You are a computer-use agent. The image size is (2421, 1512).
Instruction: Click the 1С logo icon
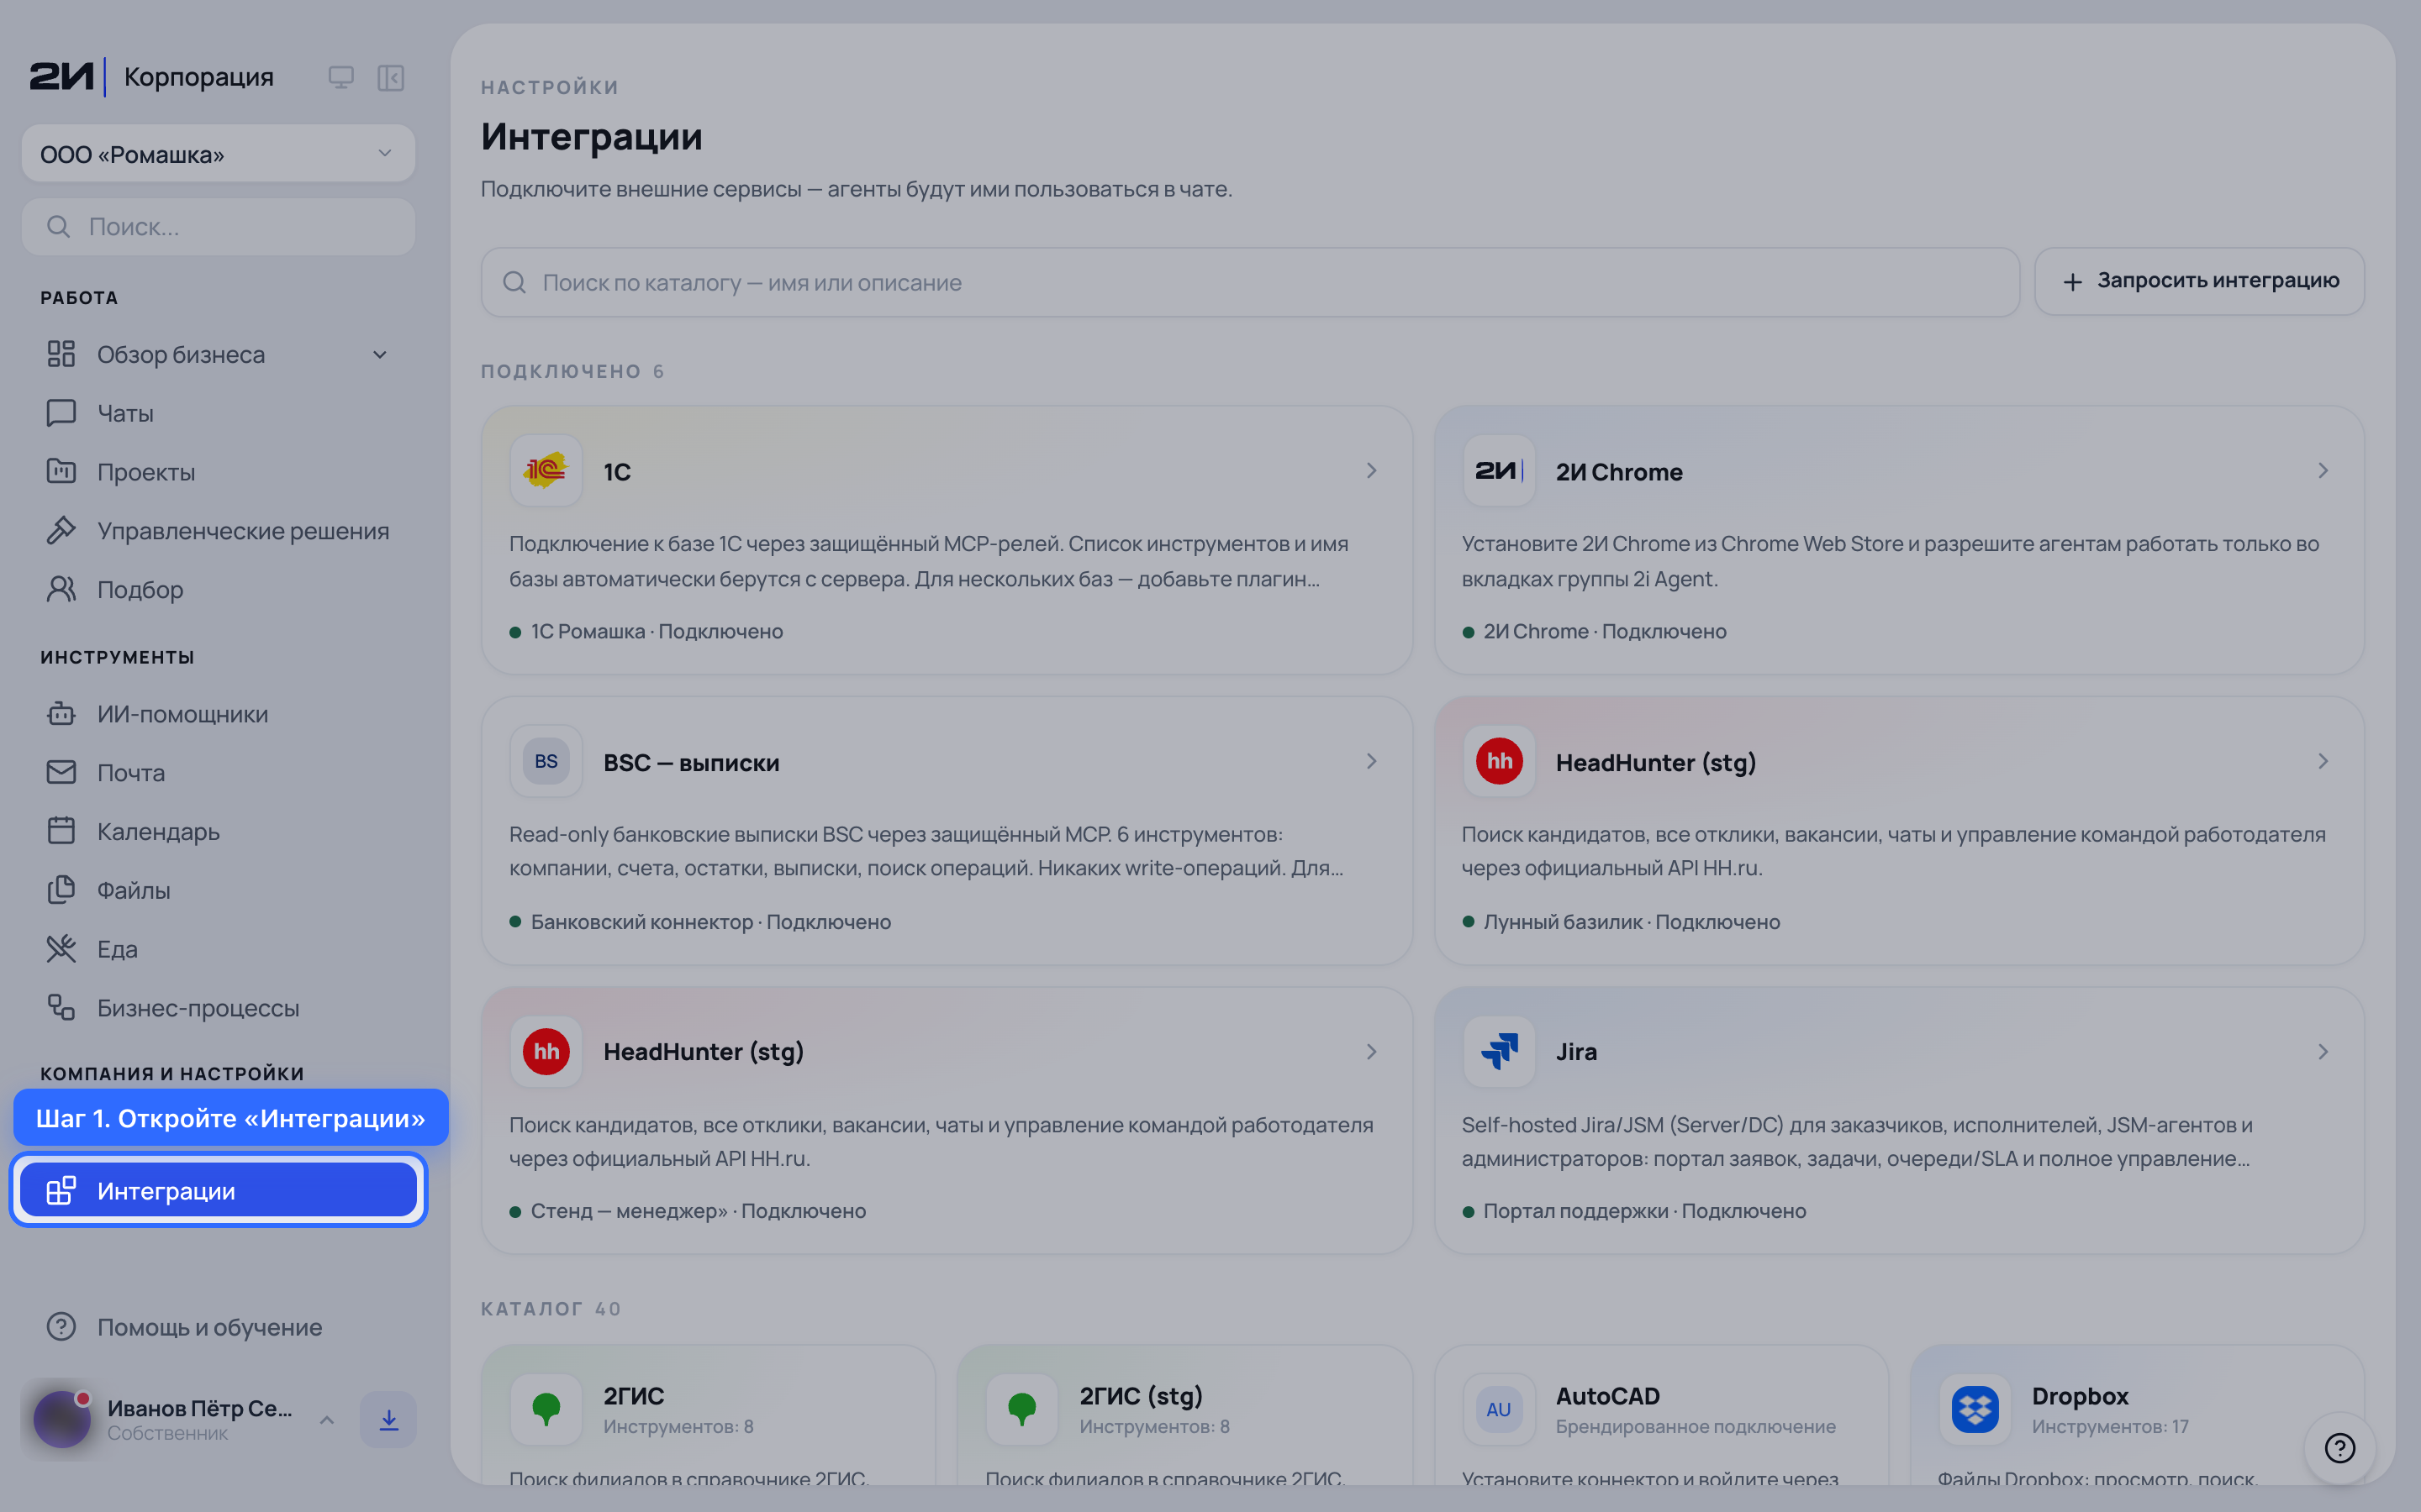[546, 471]
